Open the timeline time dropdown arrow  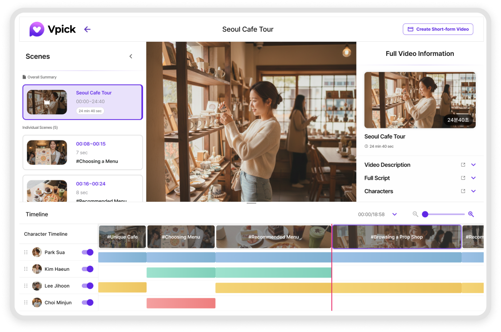point(394,214)
